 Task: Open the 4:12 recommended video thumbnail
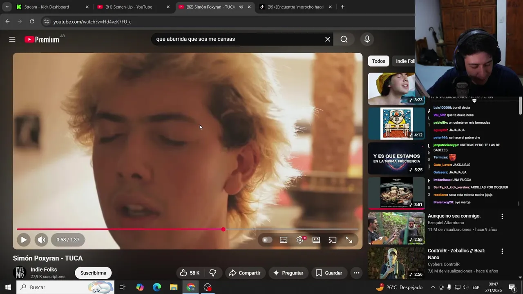click(396, 123)
